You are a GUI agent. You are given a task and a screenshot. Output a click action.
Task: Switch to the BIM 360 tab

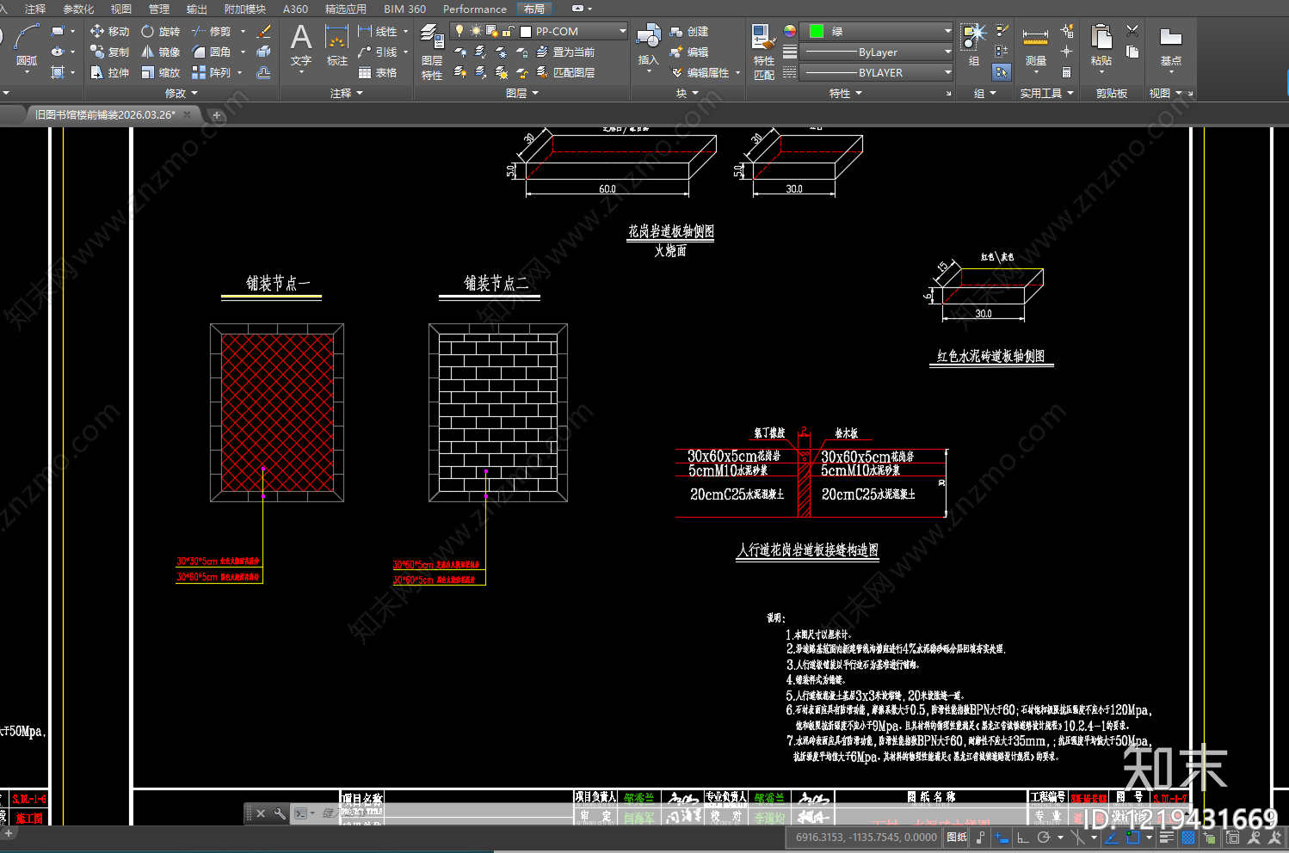click(x=404, y=9)
